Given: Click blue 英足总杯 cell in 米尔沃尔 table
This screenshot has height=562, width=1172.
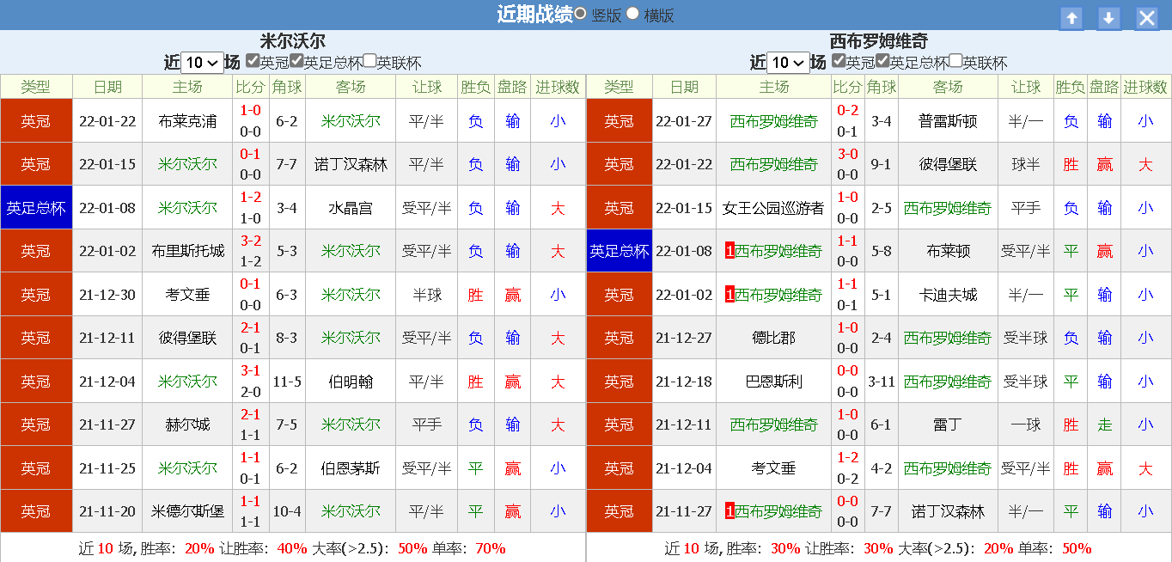Looking at the screenshot, I should click(36, 208).
